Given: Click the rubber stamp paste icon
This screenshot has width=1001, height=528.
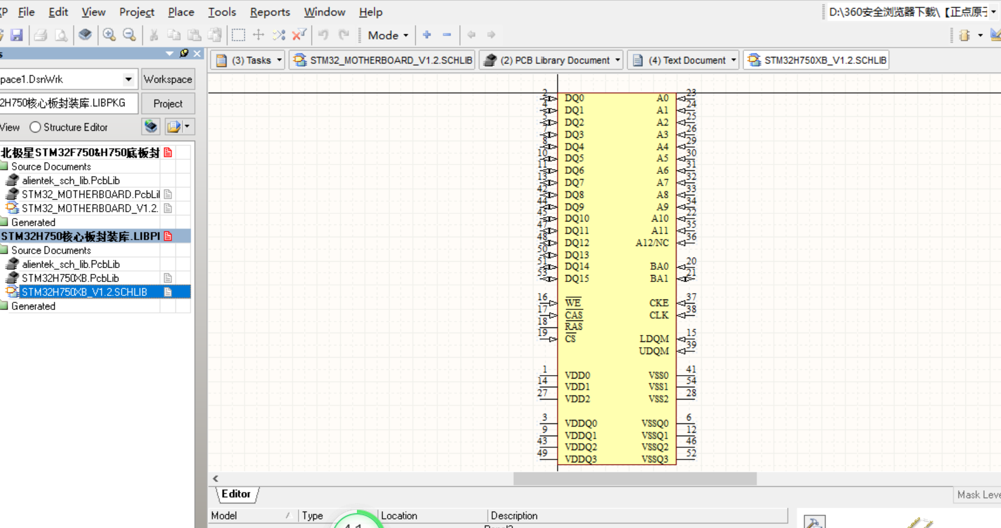Looking at the screenshot, I should click(x=214, y=35).
